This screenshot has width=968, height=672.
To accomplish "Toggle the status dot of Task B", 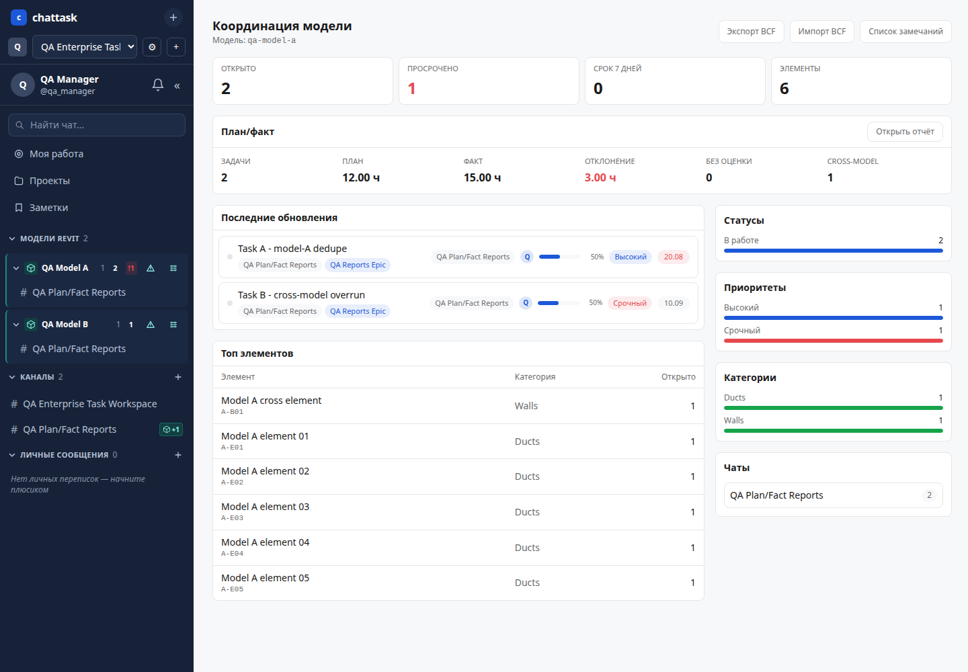I will pyautogui.click(x=230, y=303).
